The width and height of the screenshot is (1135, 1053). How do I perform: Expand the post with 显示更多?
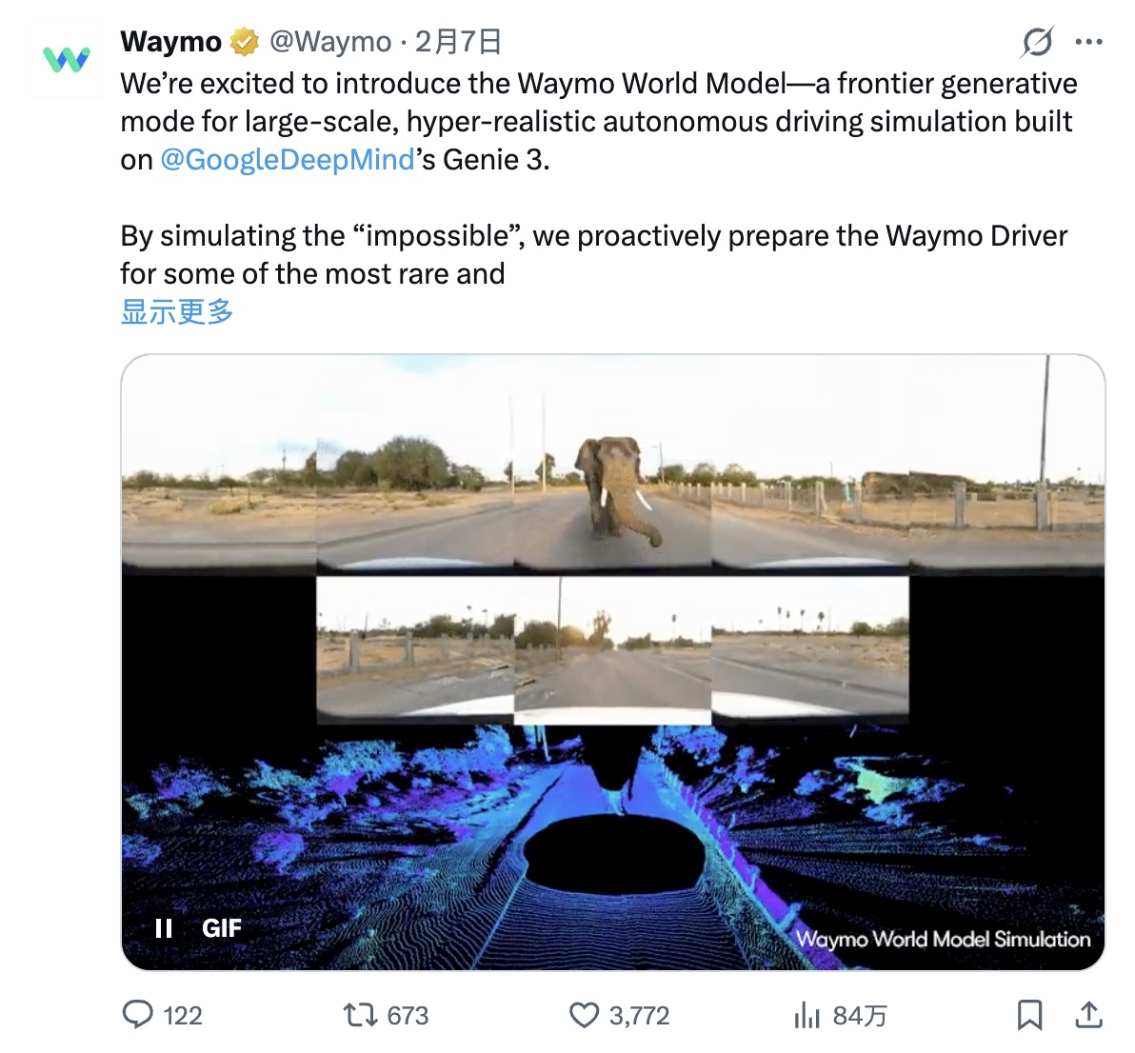177,311
